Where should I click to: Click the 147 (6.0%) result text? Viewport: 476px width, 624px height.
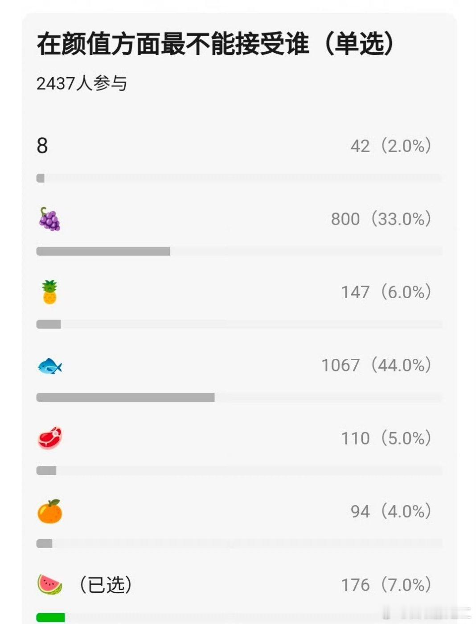386,292
